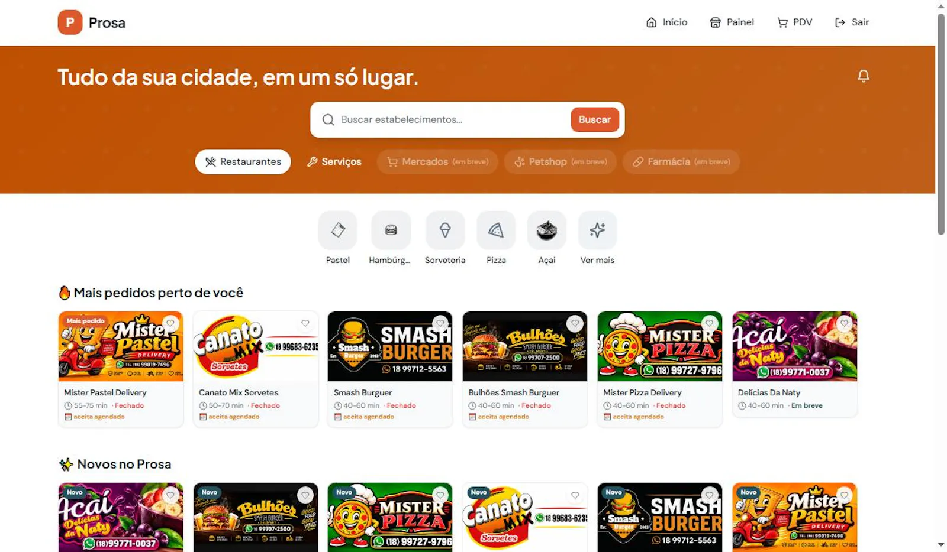The image size is (947, 552).
Task: Favorite the Bulhões card in Novos no Prosa
Action: click(305, 495)
